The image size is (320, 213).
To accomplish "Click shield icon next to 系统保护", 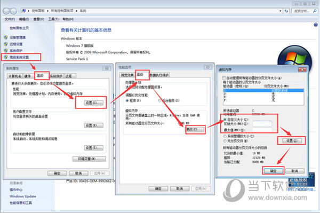I will tap(6, 50).
